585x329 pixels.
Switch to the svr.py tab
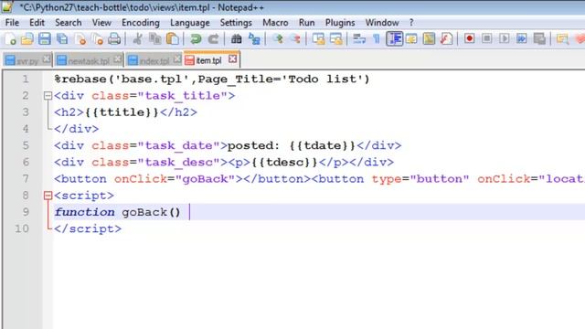tap(27, 61)
